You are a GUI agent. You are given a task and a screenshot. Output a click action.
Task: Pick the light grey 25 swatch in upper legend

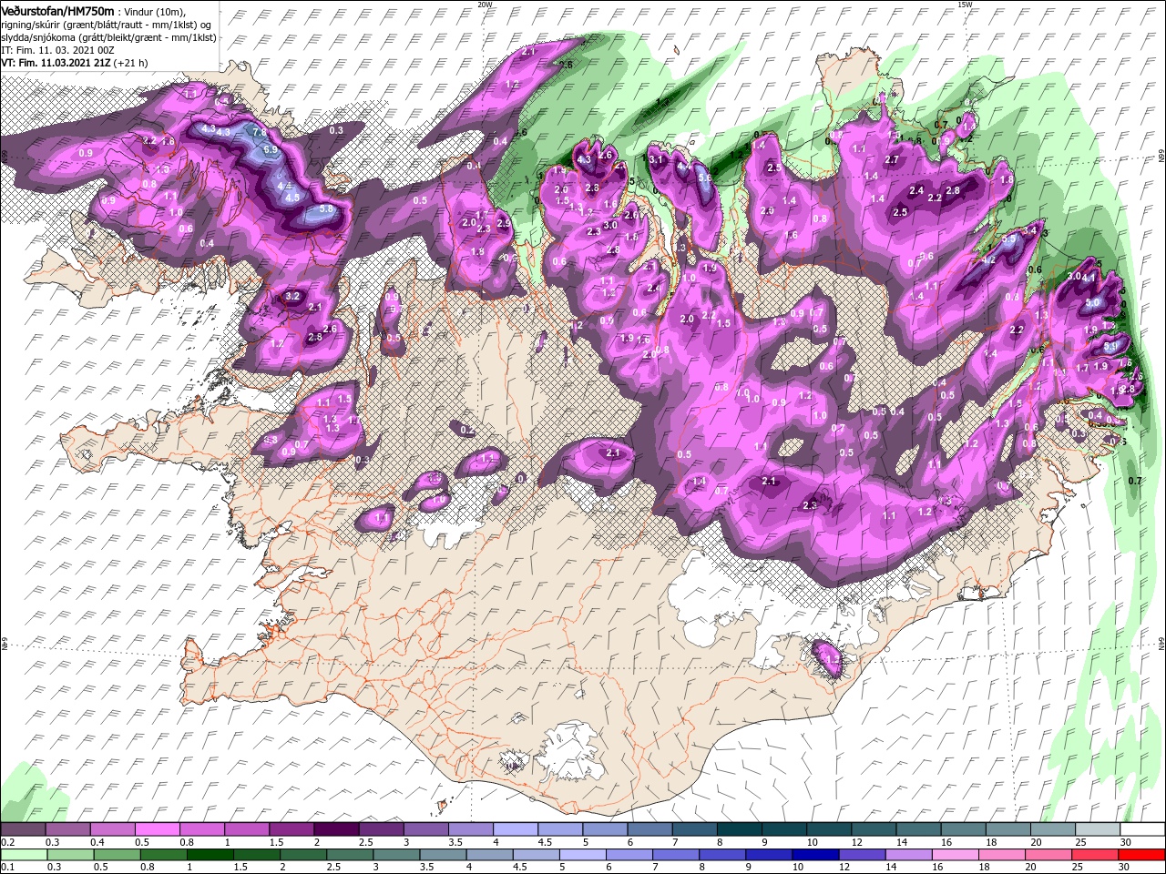tap(1097, 829)
